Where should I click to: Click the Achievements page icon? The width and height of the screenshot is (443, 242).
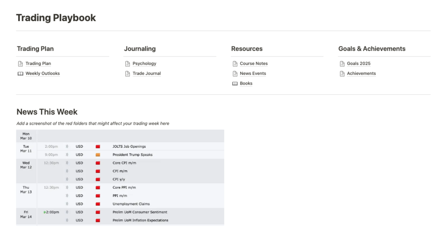(342, 74)
